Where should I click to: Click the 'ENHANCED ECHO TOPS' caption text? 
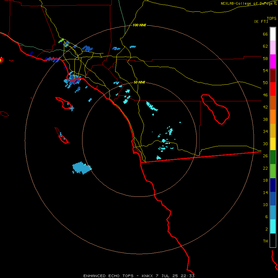click(108, 276)
